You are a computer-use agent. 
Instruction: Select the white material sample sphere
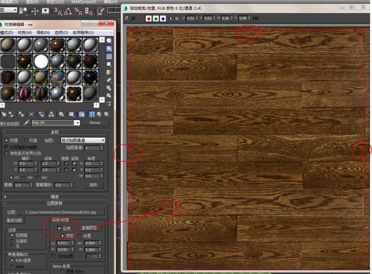(x=41, y=61)
